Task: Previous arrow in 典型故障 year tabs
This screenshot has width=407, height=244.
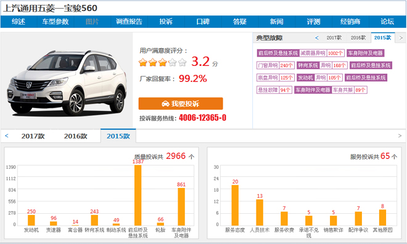Action: 317,38
